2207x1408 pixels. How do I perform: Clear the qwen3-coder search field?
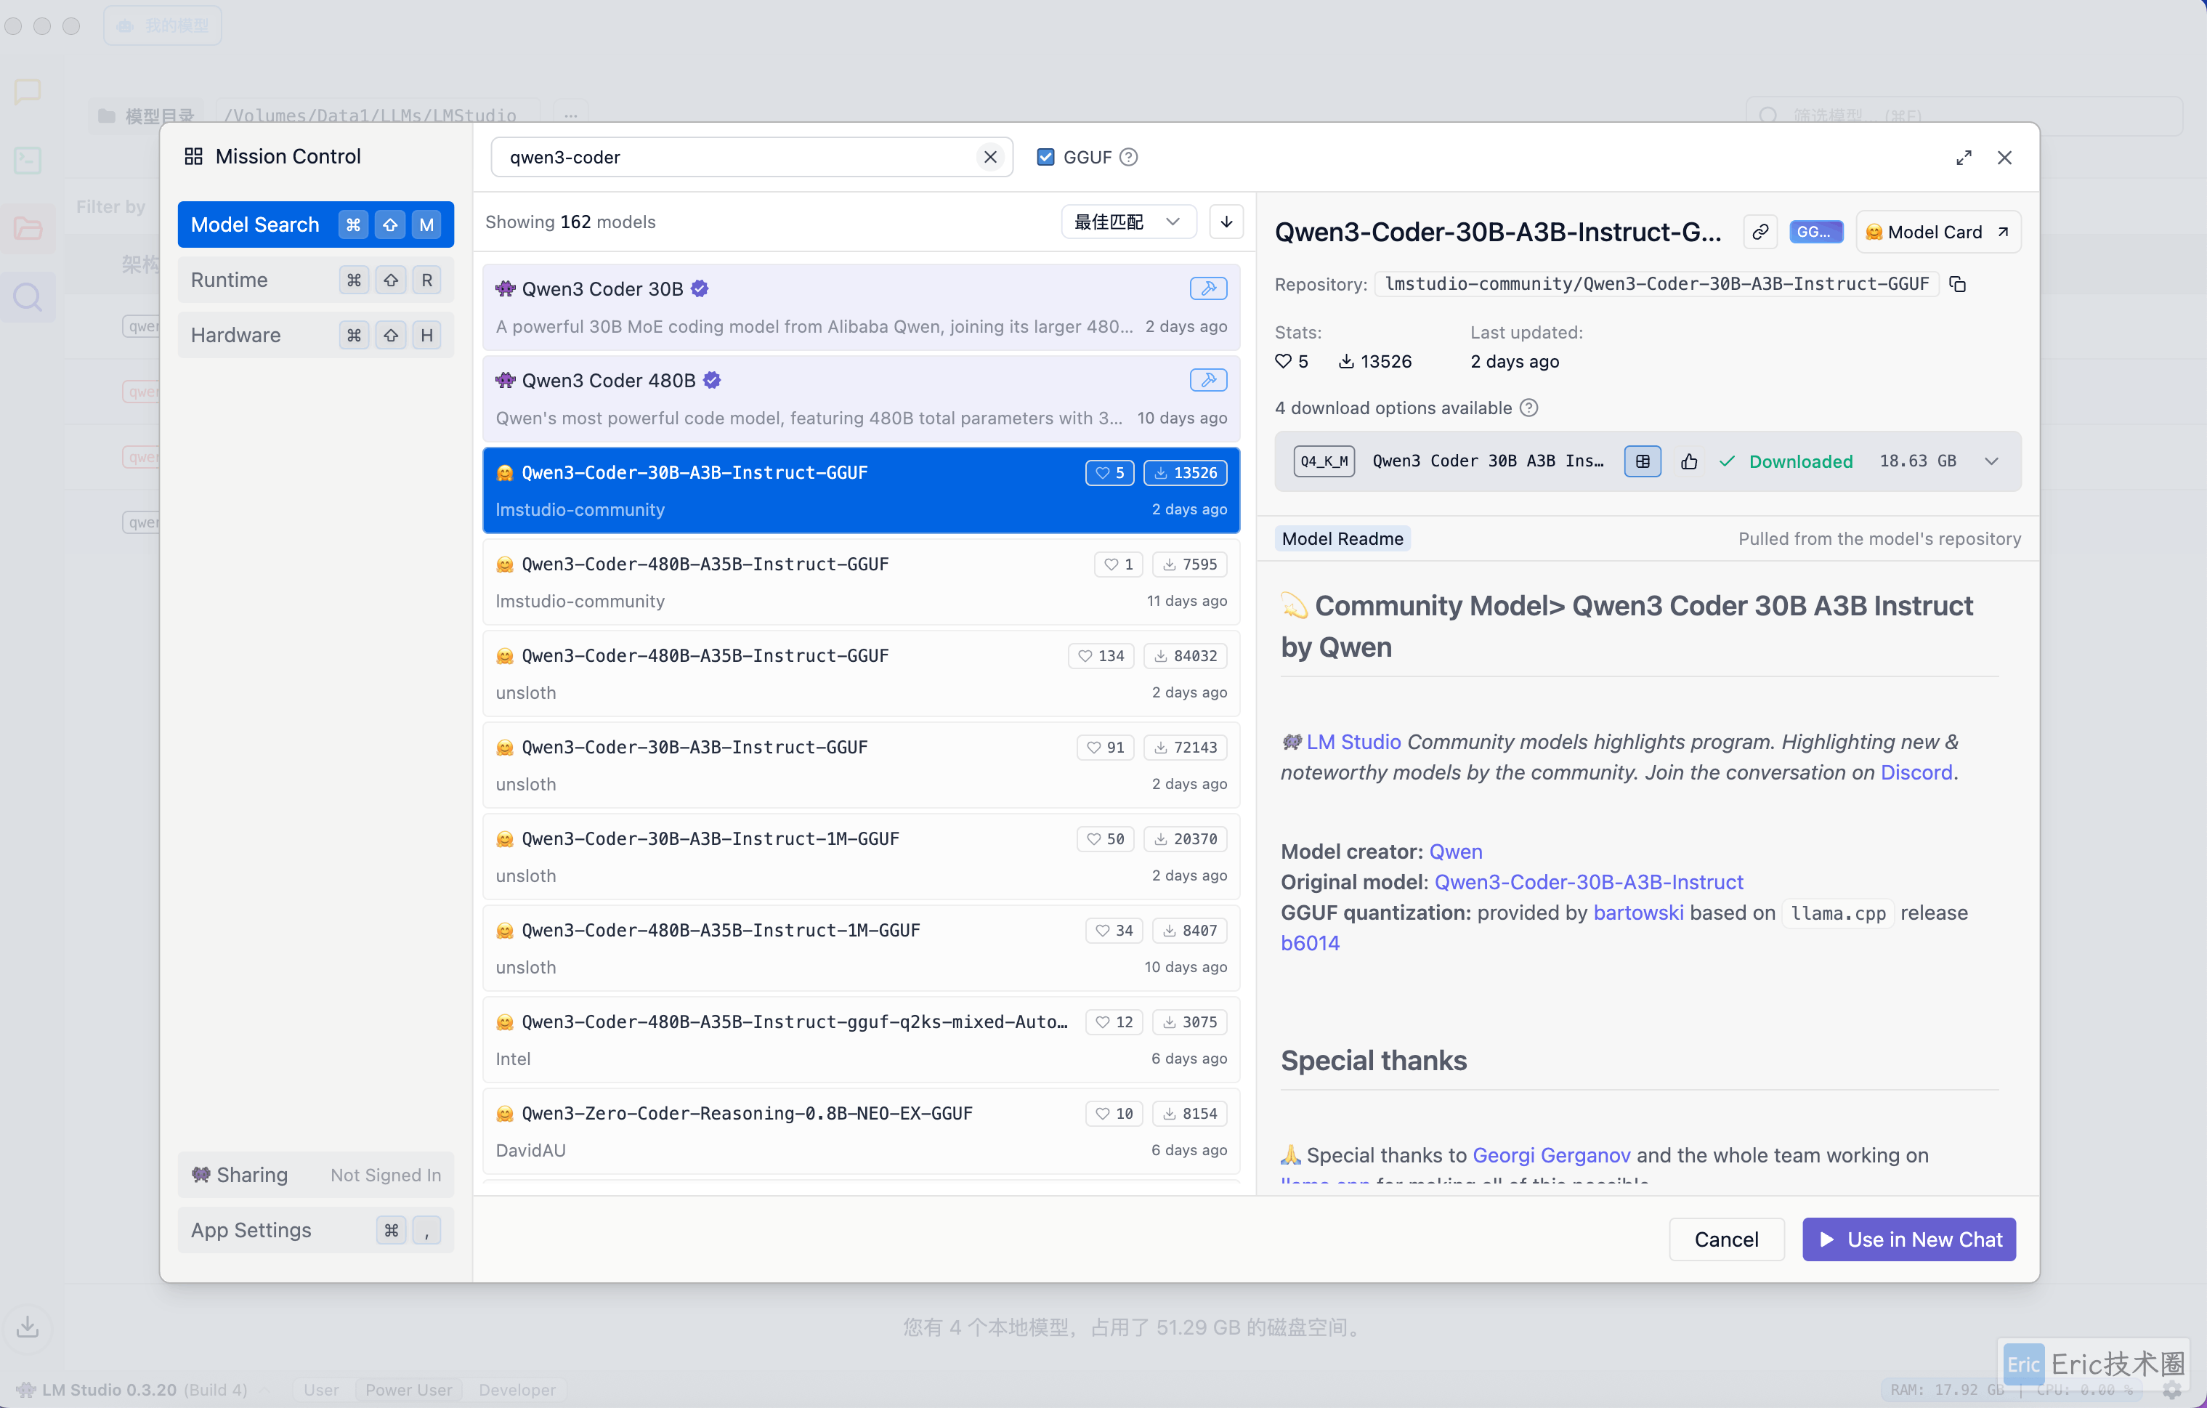click(x=990, y=157)
